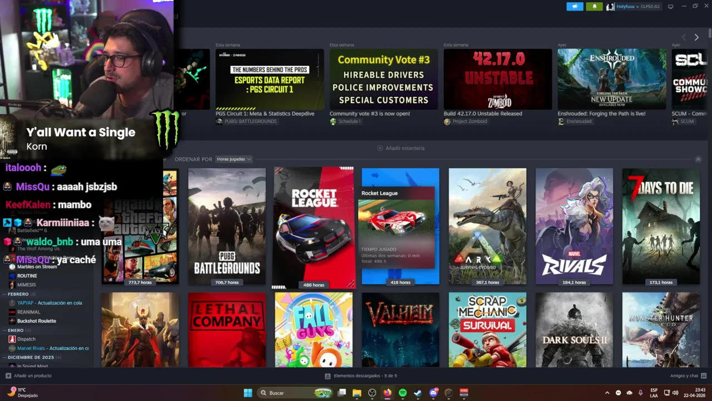Open Enshrouded Forging the Path news tile
The width and height of the screenshot is (712, 401).
(612, 80)
